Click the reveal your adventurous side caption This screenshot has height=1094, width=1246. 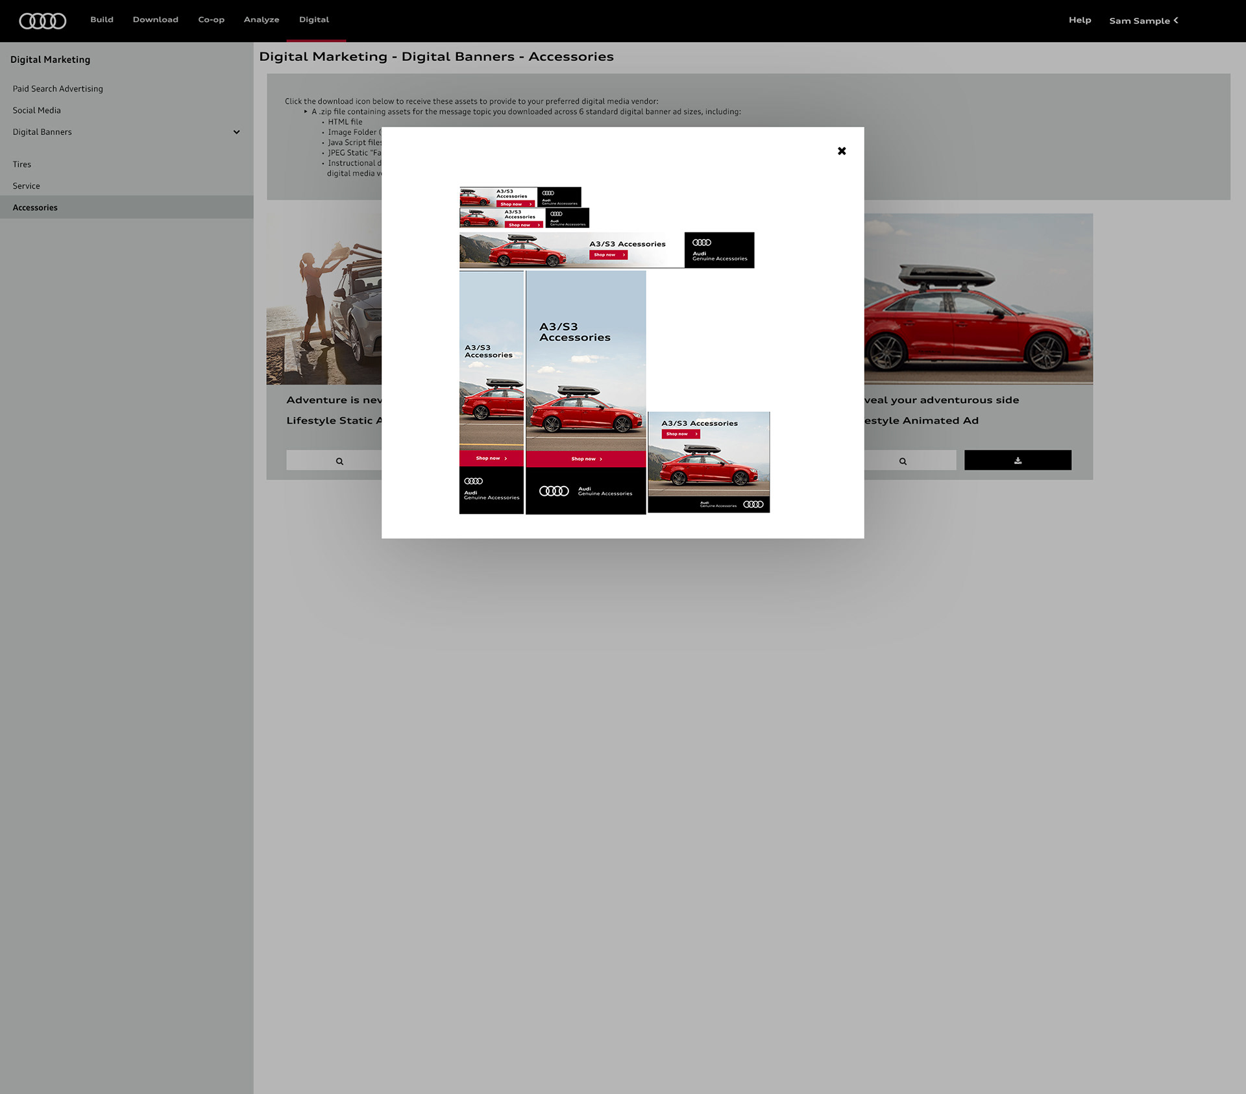coord(942,400)
